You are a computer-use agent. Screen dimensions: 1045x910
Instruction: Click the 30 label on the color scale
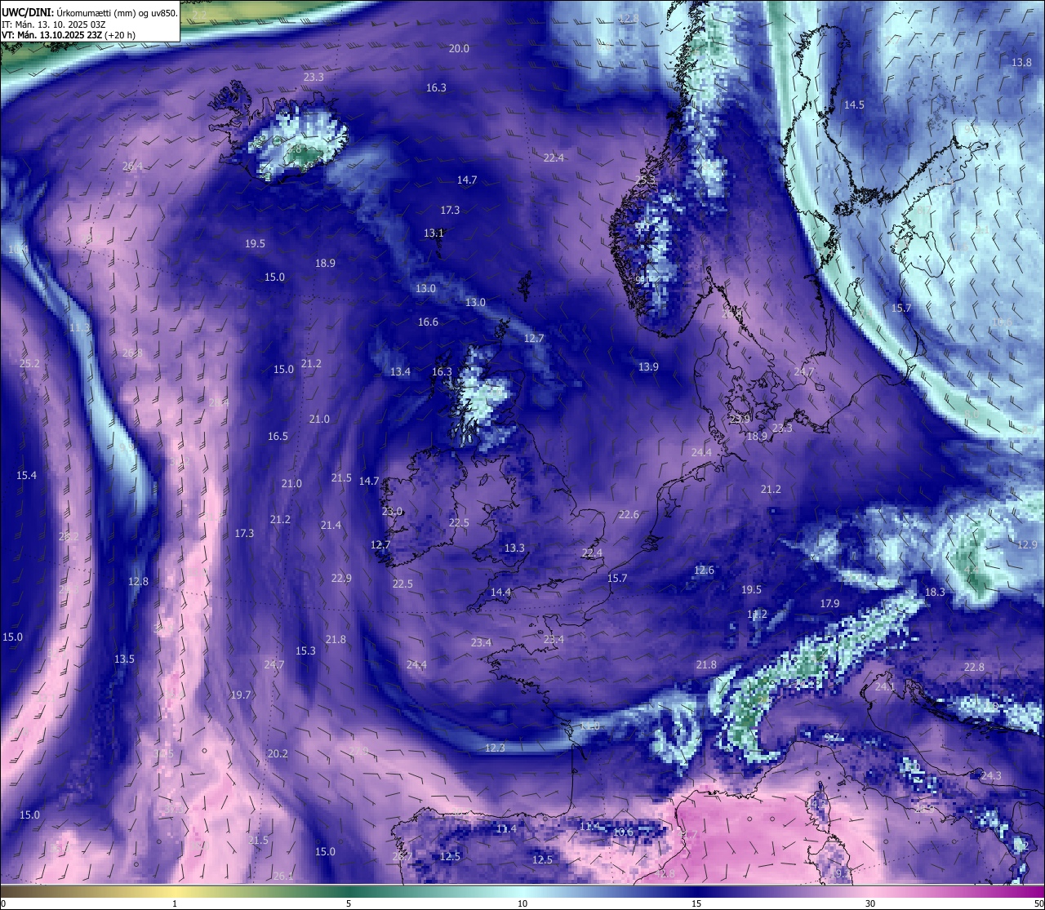point(870,903)
